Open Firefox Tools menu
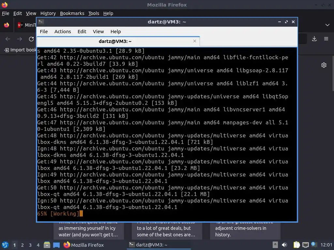 94,13
